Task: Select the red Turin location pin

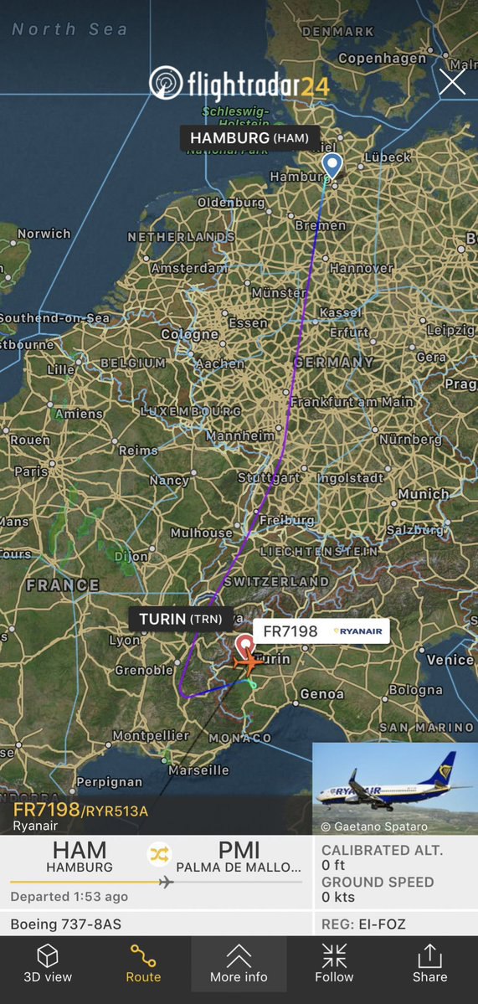Action: [x=245, y=646]
